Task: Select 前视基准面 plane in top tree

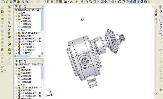Action: tap(26, 21)
